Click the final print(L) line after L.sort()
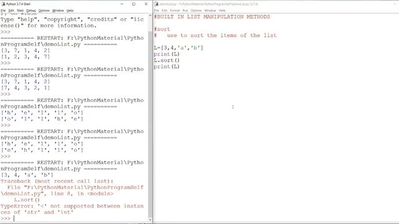Viewport: 399px width, 224px height. click(166, 67)
